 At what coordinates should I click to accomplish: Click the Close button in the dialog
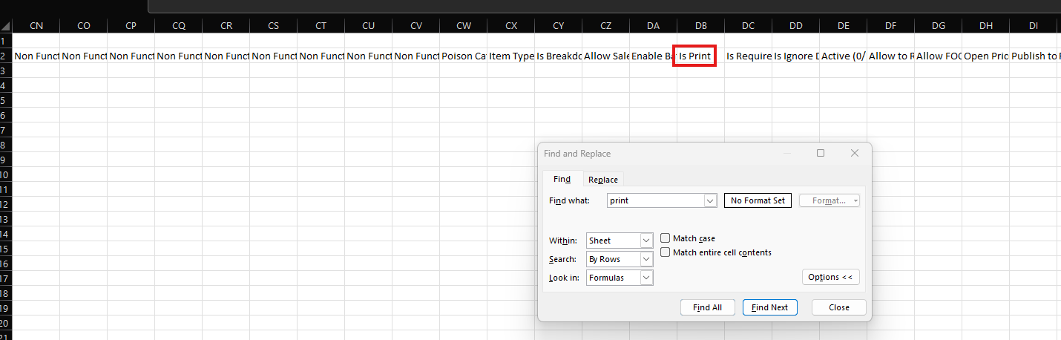[x=838, y=307]
